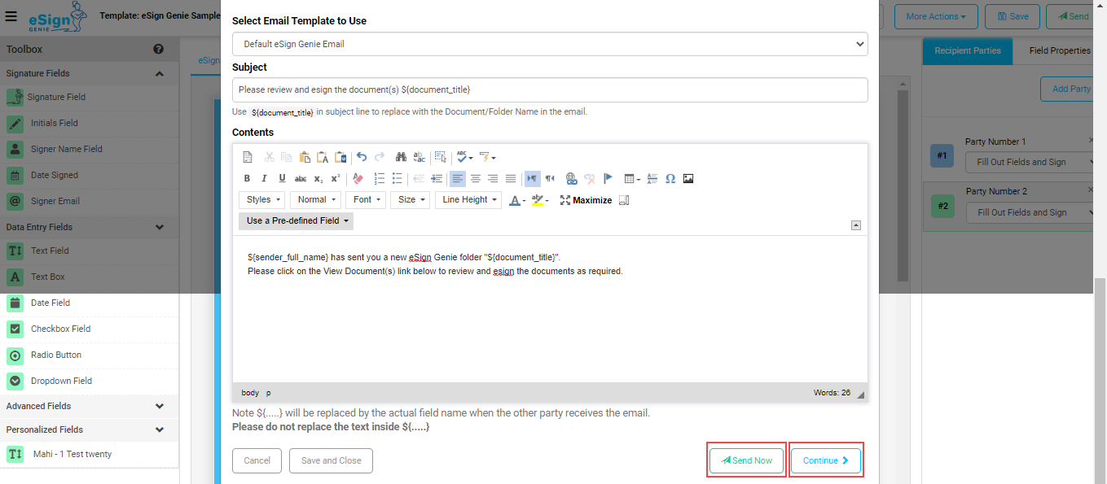Toggle left alignment button
Viewport: 1107px width, 484px height.
pos(458,179)
